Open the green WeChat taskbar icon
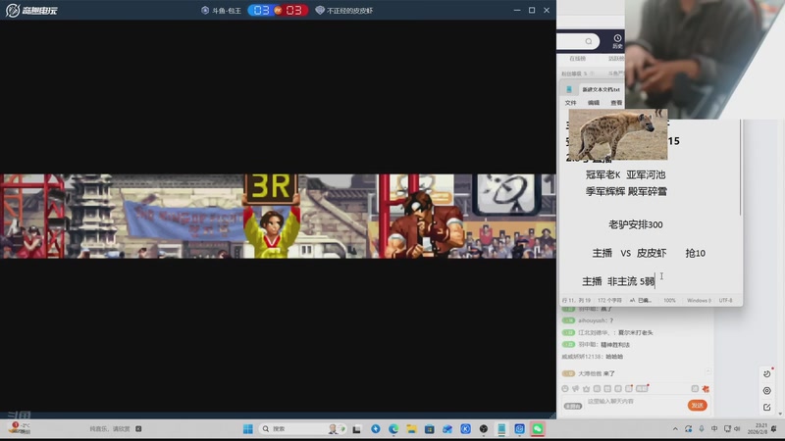Viewport: 785px width, 441px height. (x=537, y=429)
